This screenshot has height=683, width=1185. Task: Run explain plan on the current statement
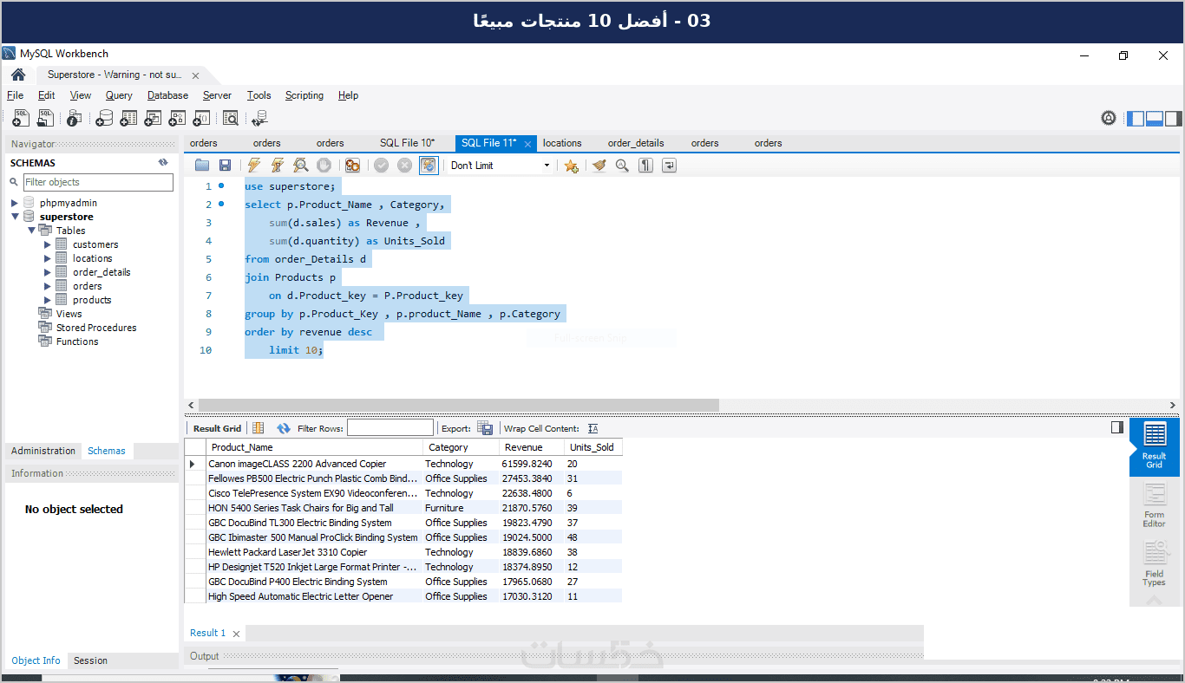[x=300, y=166]
